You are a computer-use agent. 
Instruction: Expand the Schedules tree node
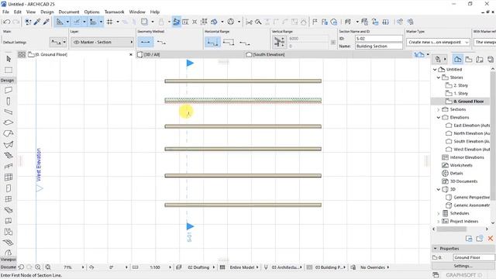[x=439, y=213]
